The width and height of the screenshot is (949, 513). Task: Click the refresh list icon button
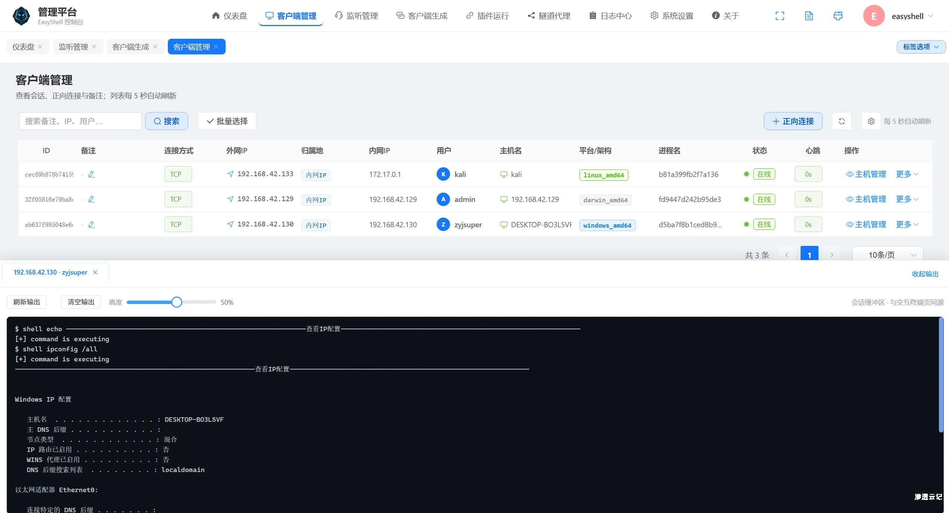pyautogui.click(x=842, y=121)
